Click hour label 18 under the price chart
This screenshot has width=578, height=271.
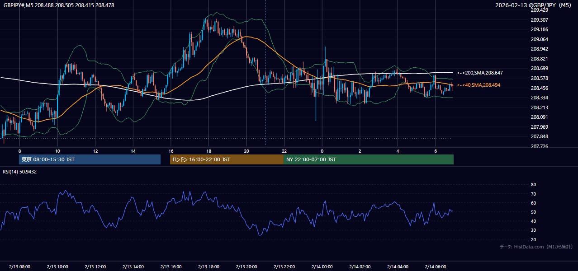point(208,151)
